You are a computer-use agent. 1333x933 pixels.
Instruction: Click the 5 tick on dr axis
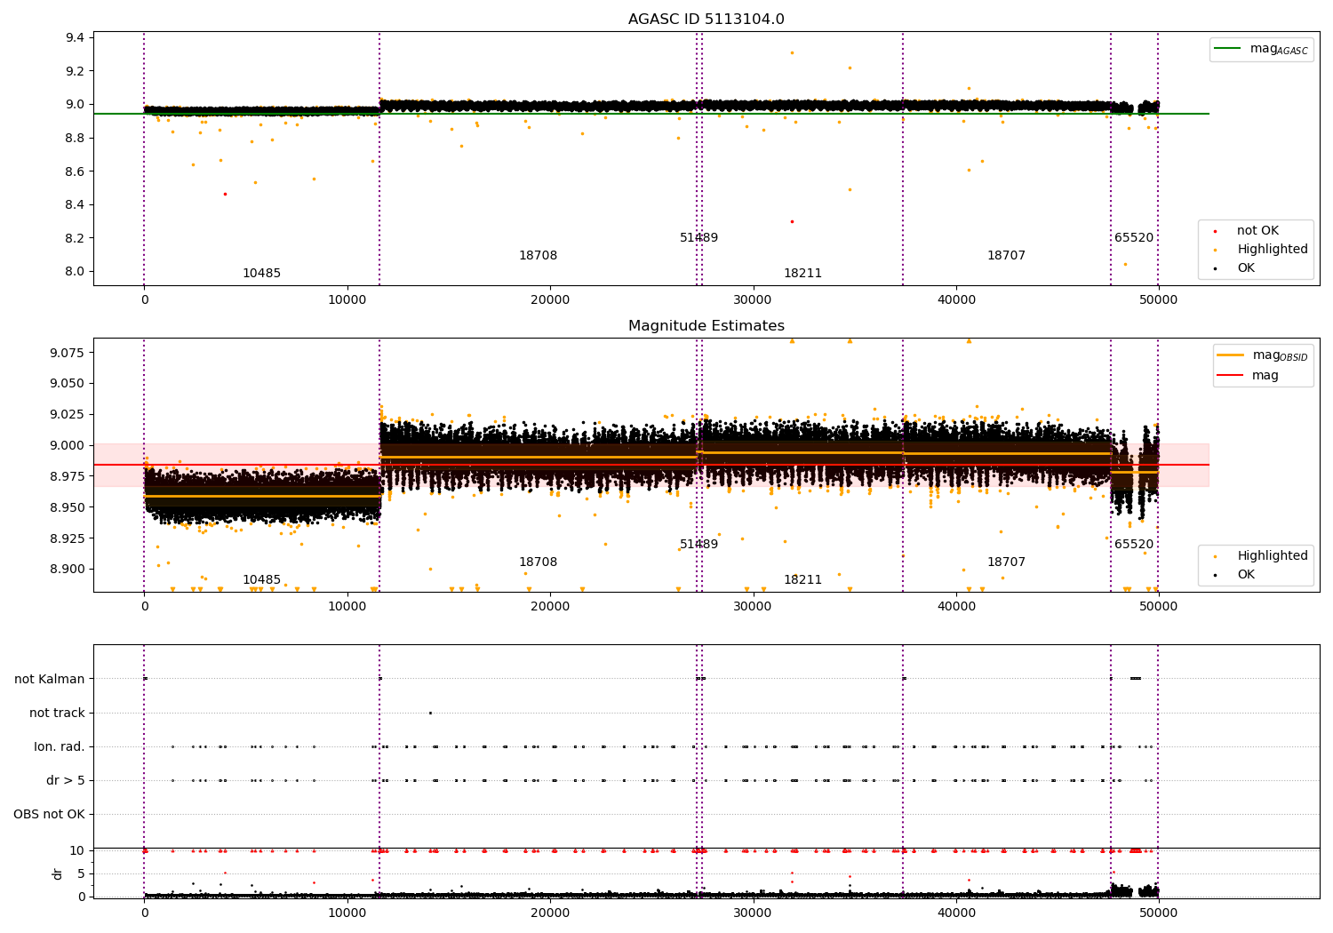coord(81,873)
